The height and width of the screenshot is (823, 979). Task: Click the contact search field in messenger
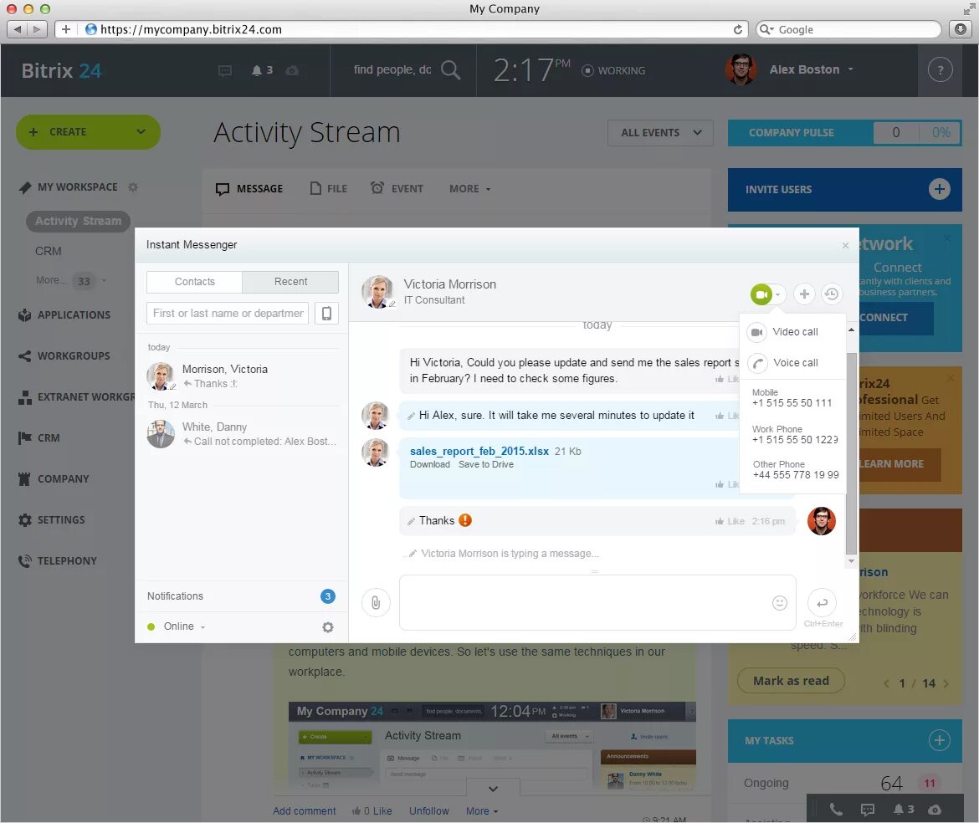coord(228,314)
